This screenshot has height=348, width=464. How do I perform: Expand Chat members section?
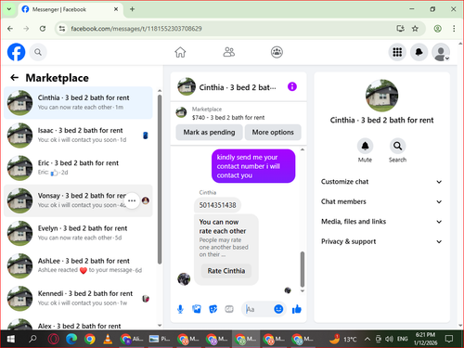point(381,201)
